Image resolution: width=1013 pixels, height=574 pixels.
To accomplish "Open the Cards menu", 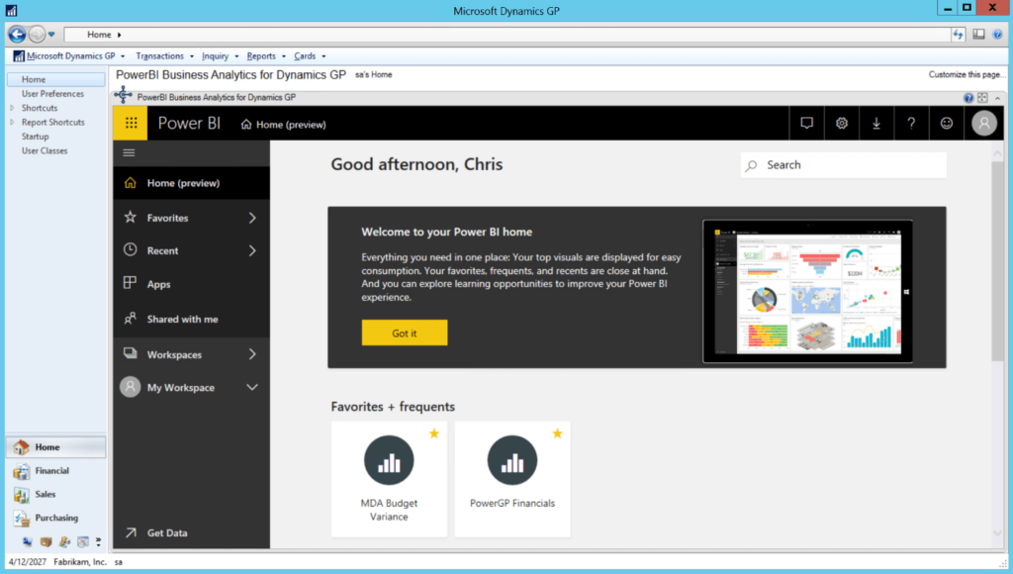I will (x=310, y=56).
